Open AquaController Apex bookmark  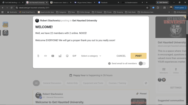click(46, 12)
